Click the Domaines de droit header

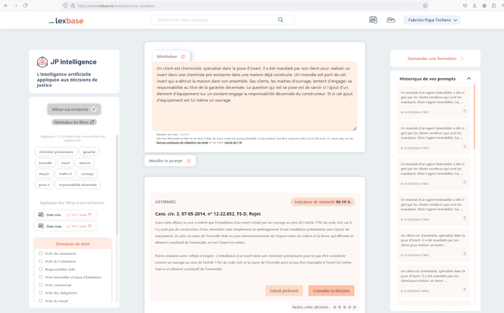(x=73, y=244)
